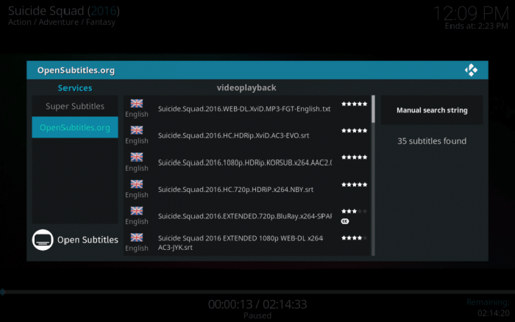The image size is (515, 322).
Task: Click the 12:09 PM clock
Action: (471, 13)
